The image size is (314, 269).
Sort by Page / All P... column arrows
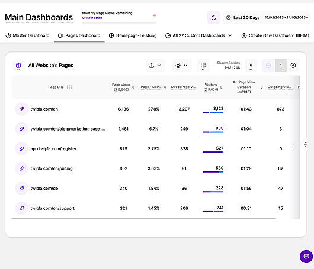pyautogui.click(x=165, y=87)
